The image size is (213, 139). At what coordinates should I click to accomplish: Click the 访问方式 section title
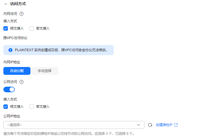(18, 4)
